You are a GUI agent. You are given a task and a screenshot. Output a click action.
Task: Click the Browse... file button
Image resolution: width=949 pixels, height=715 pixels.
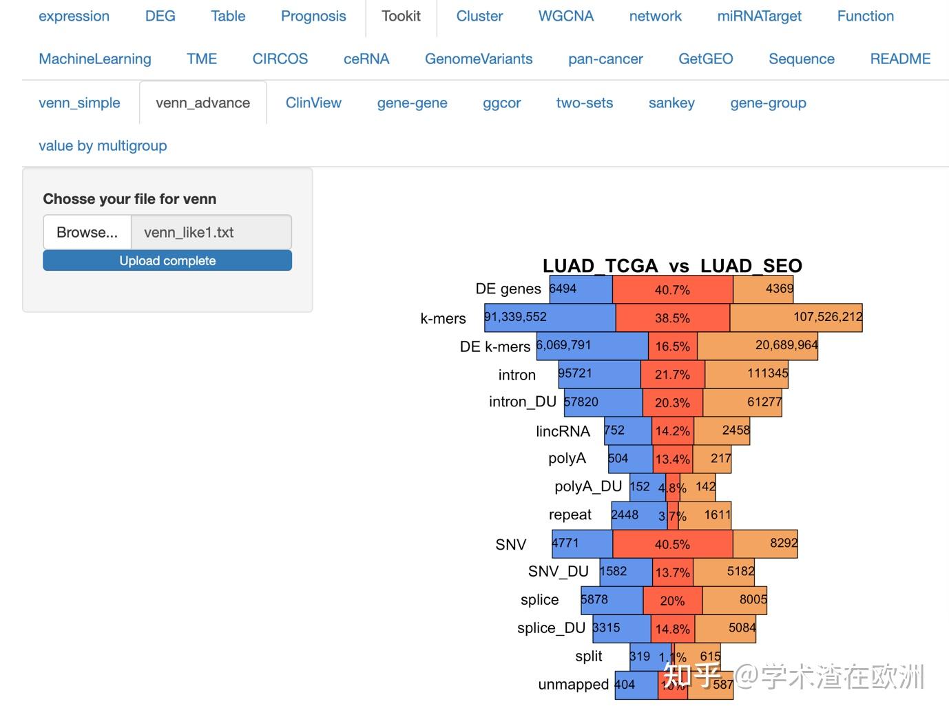87,232
